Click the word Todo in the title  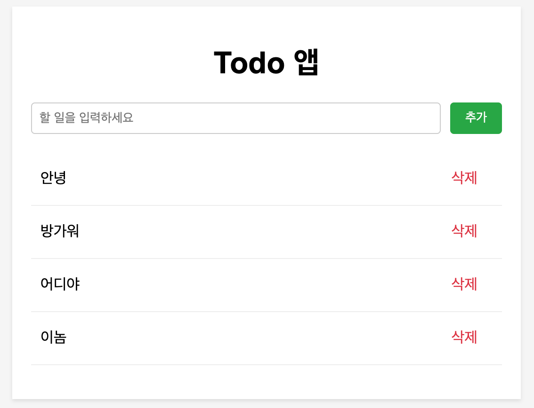pyautogui.click(x=249, y=63)
